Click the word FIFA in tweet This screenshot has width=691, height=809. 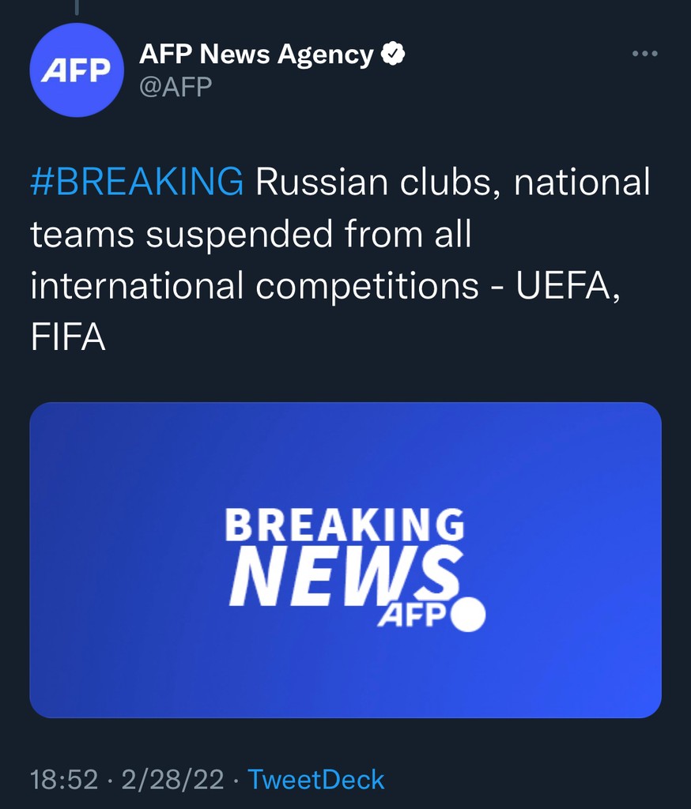[x=68, y=337]
